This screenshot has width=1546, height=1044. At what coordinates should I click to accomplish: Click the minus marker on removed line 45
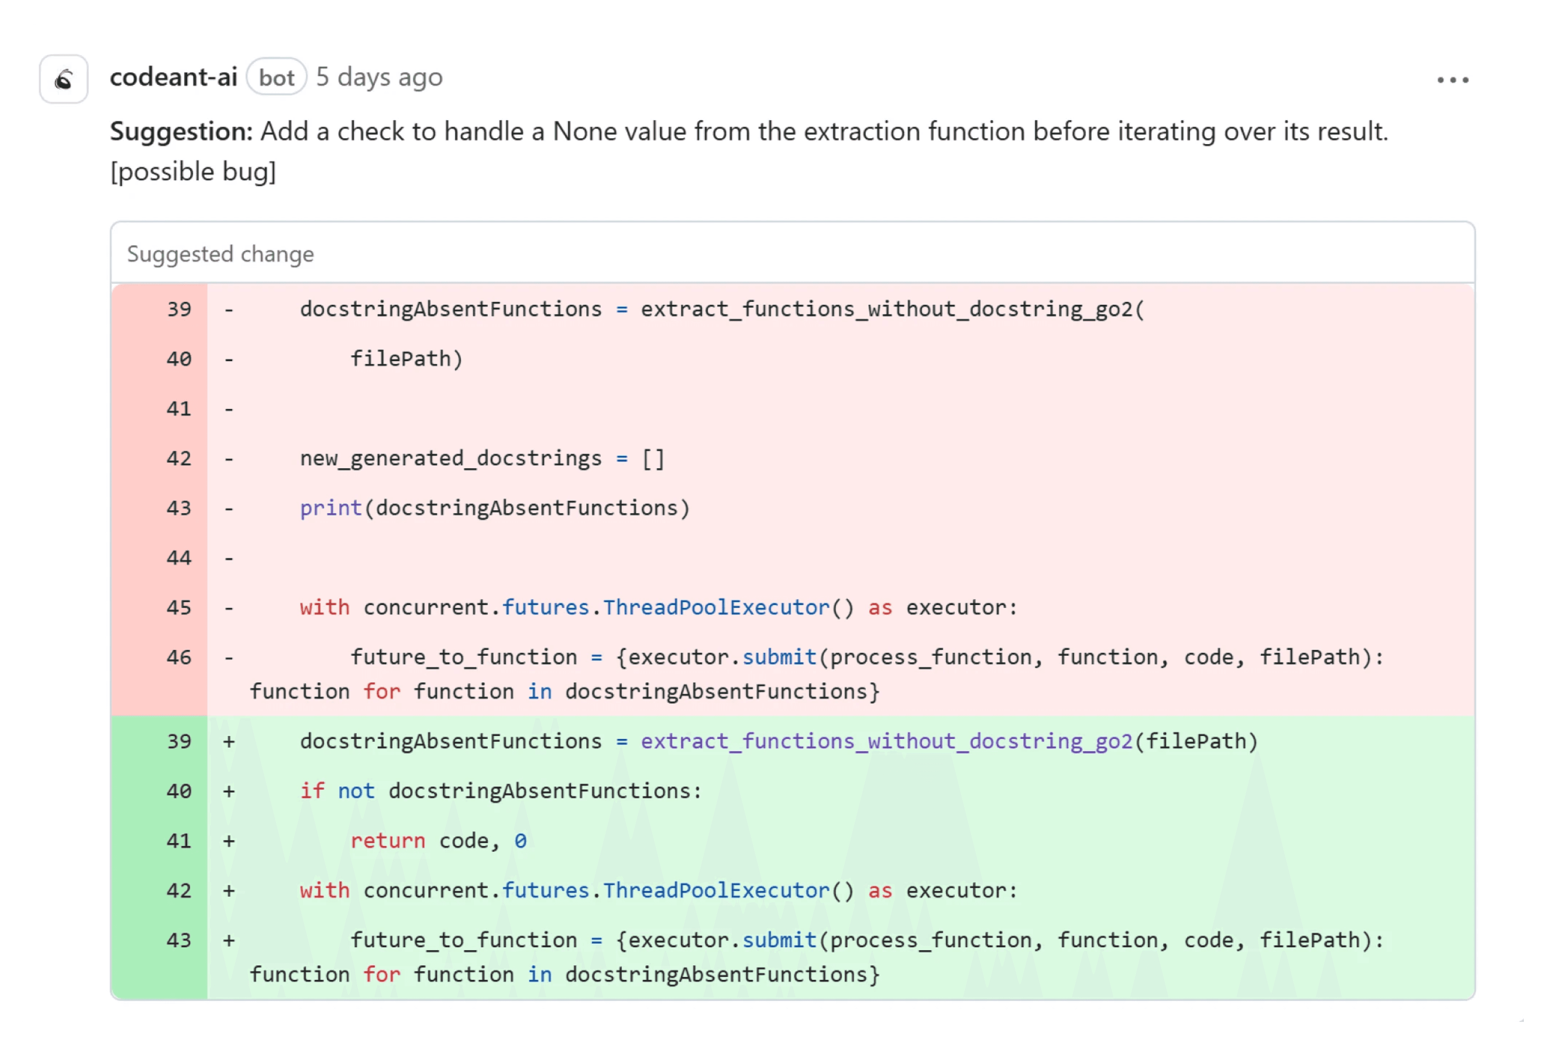click(229, 607)
